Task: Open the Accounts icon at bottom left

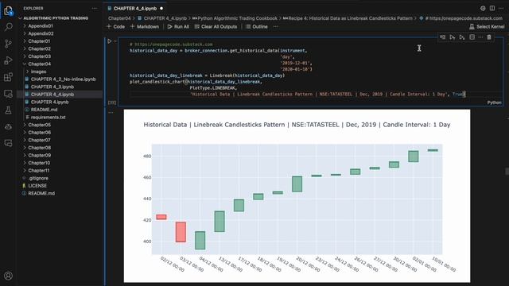Action: point(9,276)
